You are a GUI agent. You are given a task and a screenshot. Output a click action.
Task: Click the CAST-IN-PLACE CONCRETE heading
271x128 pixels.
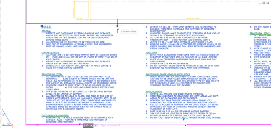coord(55,116)
